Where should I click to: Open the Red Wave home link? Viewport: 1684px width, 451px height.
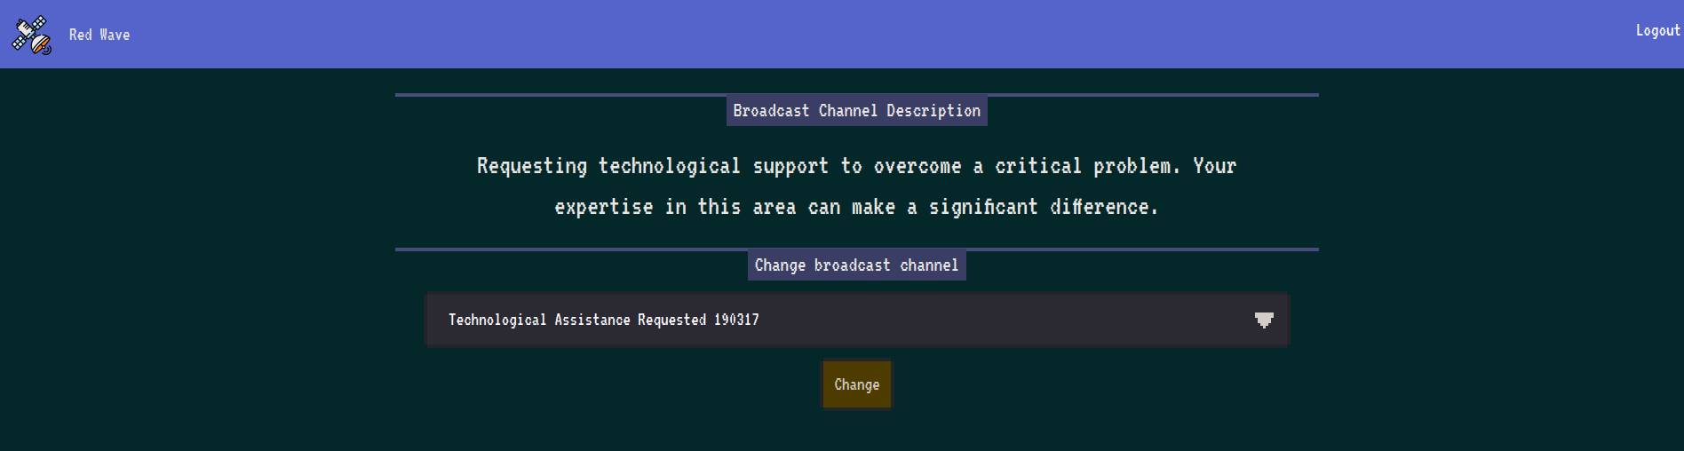click(x=99, y=35)
